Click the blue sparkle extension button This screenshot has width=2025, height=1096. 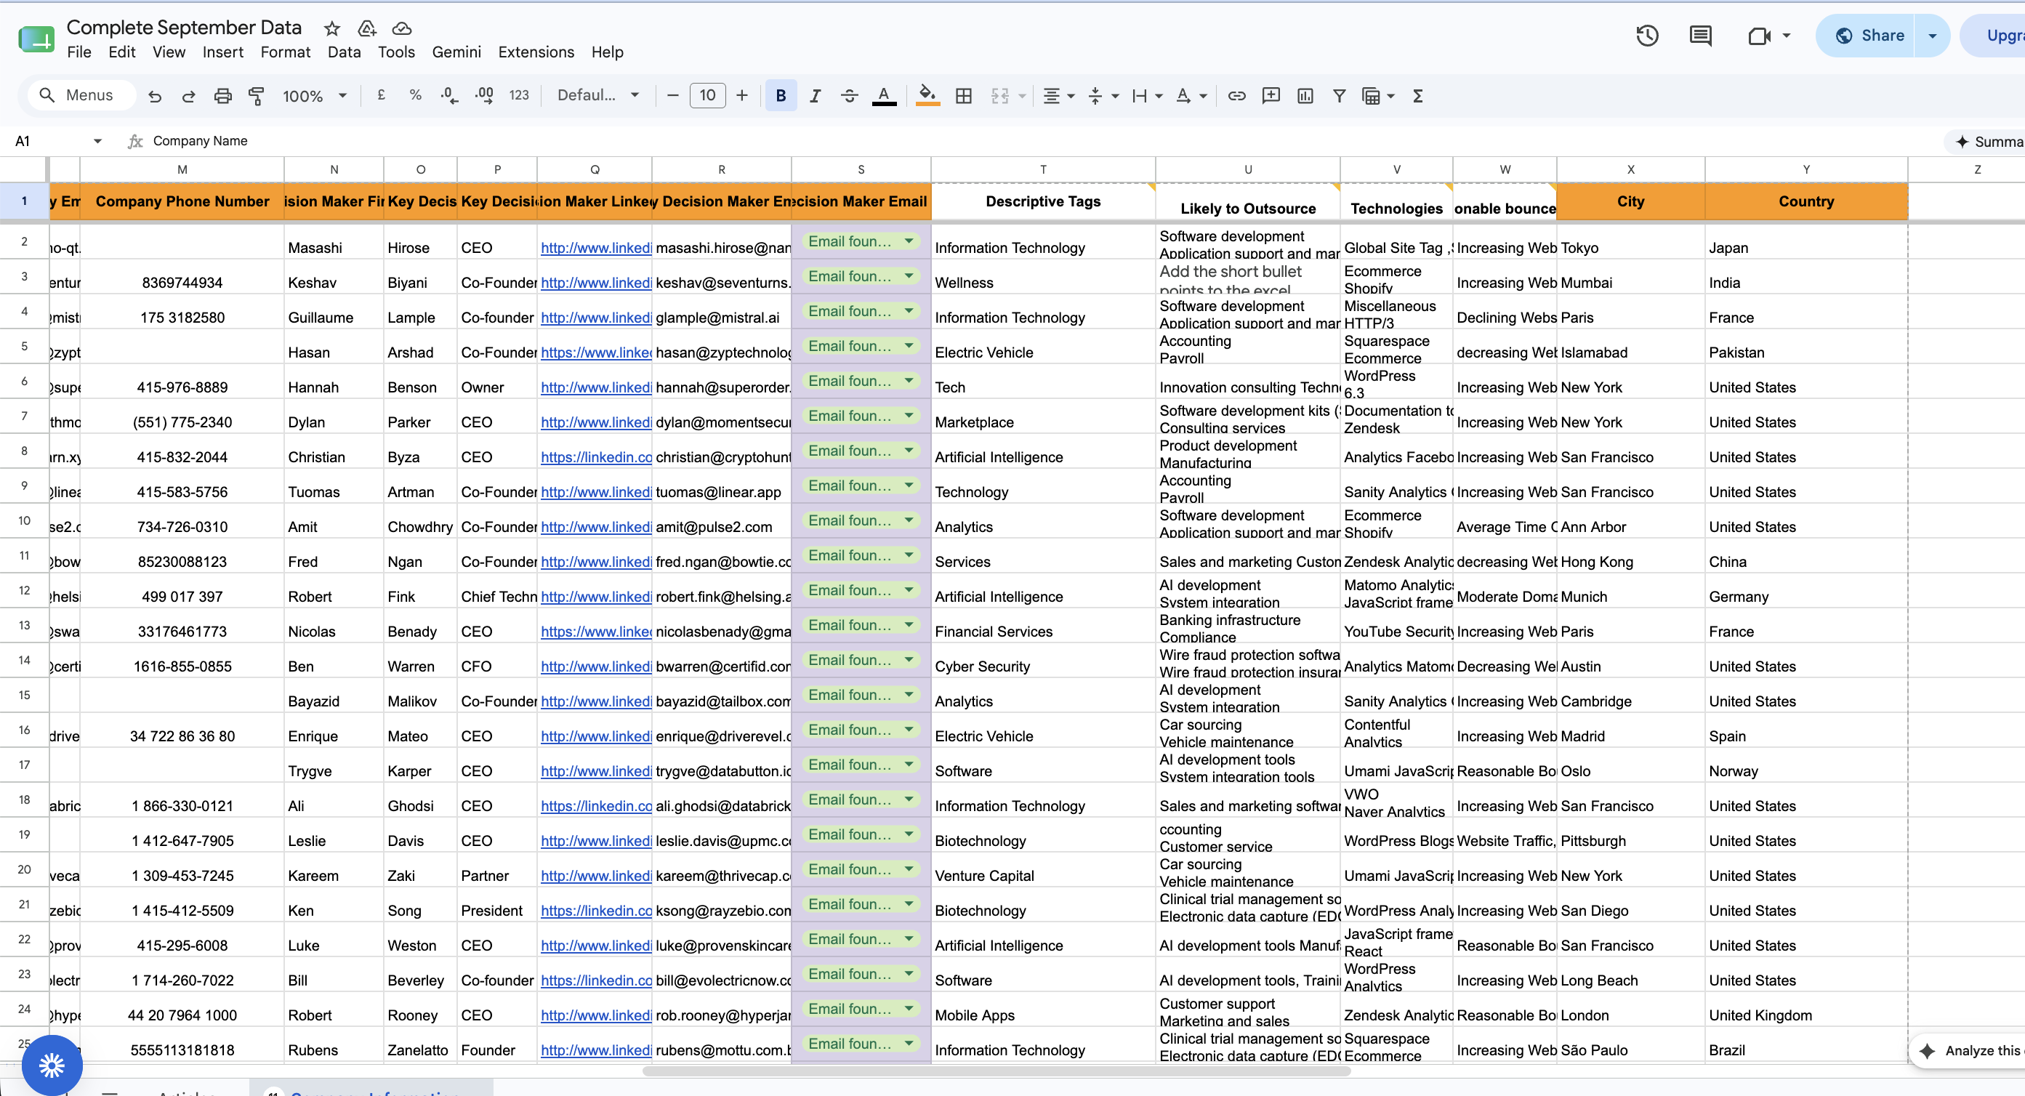[x=52, y=1065]
